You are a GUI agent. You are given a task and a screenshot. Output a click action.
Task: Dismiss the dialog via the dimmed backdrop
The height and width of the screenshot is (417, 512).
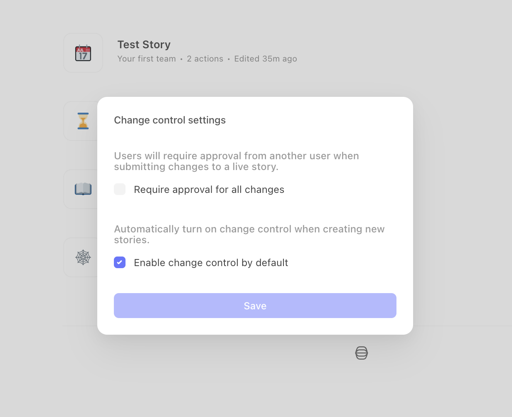[457, 208]
